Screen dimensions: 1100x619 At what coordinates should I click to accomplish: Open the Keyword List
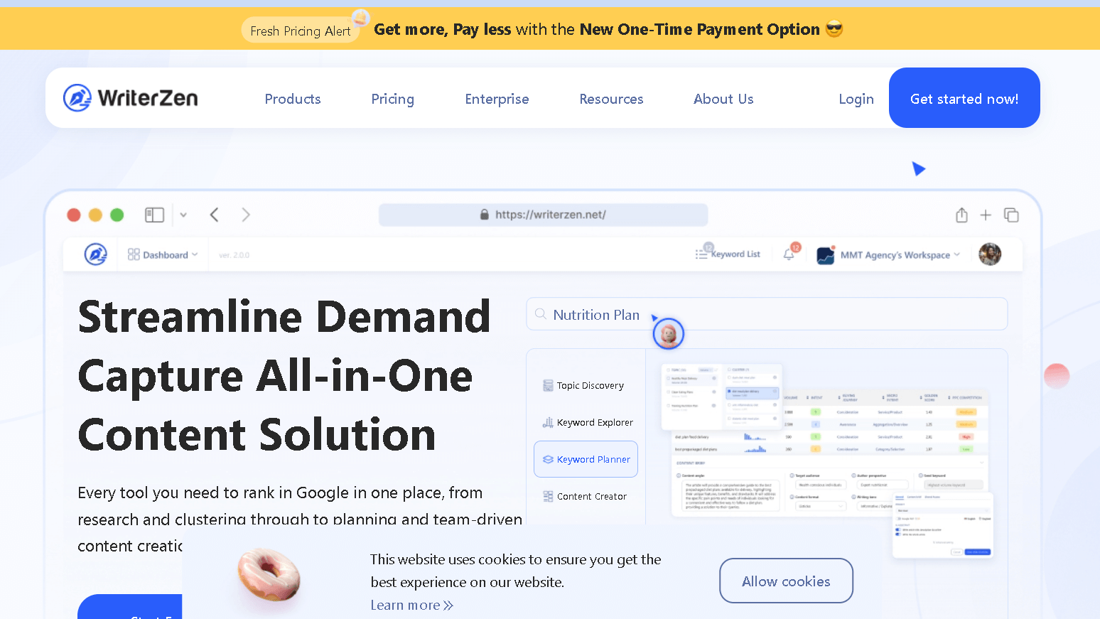[x=728, y=254]
